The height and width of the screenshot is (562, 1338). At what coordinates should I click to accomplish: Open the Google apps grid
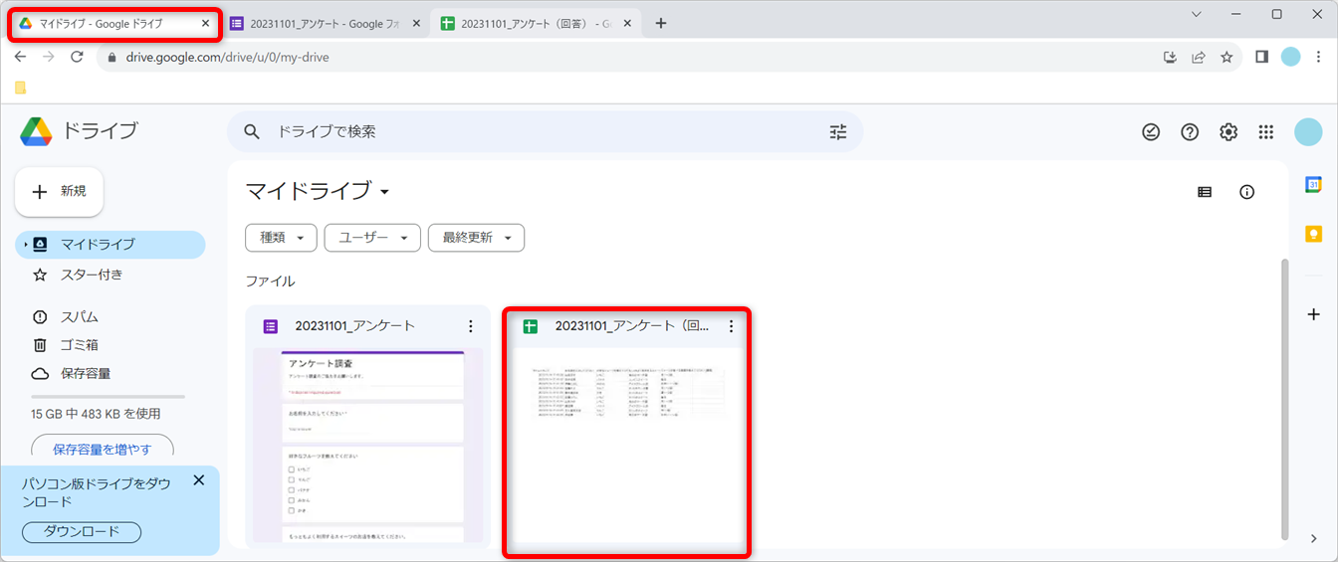(x=1266, y=132)
